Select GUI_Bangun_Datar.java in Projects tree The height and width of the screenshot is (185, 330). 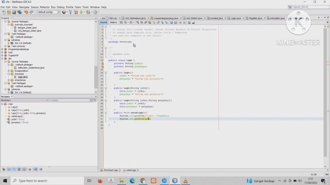(29, 31)
